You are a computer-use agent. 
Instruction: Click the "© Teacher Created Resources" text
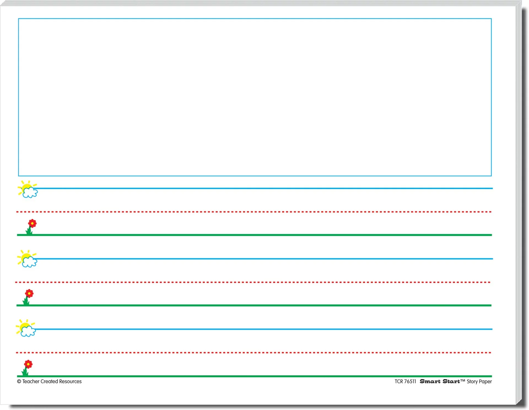[x=49, y=381]
